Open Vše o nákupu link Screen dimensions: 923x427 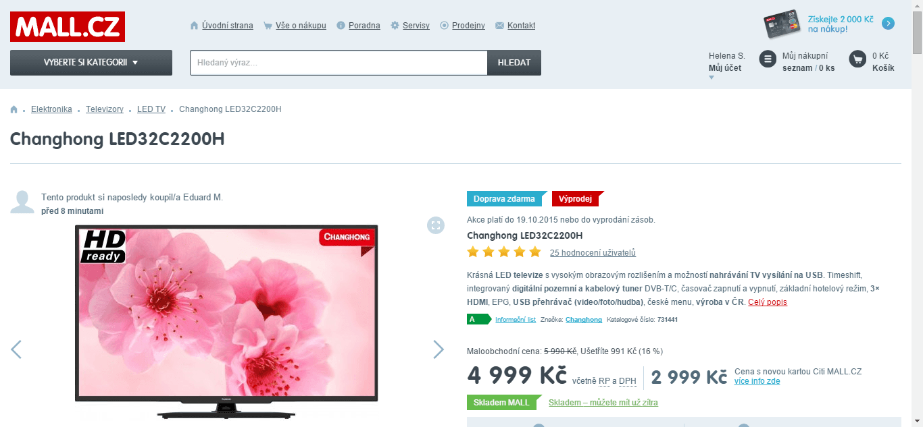(x=301, y=26)
